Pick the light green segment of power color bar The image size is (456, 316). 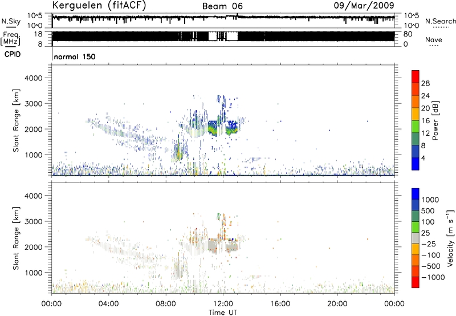click(416, 127)
